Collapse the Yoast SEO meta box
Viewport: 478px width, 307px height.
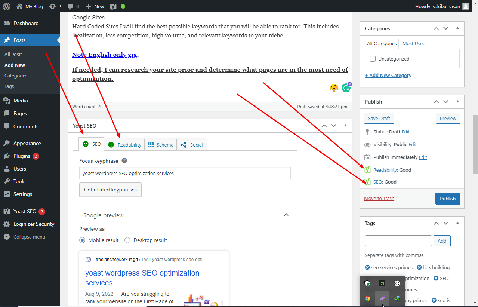point(345,126)
